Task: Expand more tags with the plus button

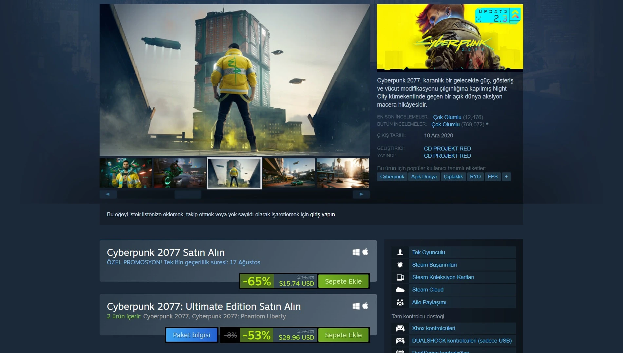Action: pos(506,177)
